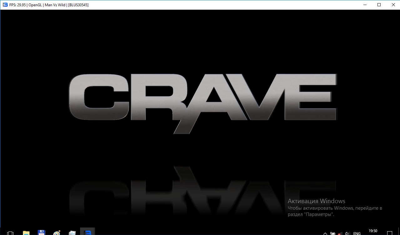
Task: Maximize the Man Vs Wild game window
Action: (379, 5)
